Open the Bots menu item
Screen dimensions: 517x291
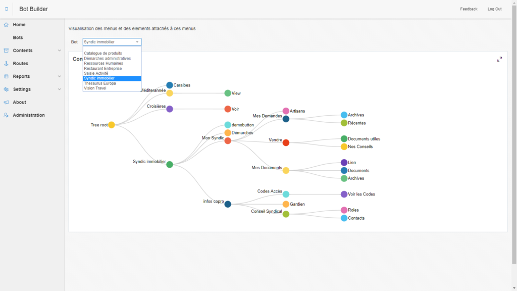pyautogui.click(x=18, y=37)
